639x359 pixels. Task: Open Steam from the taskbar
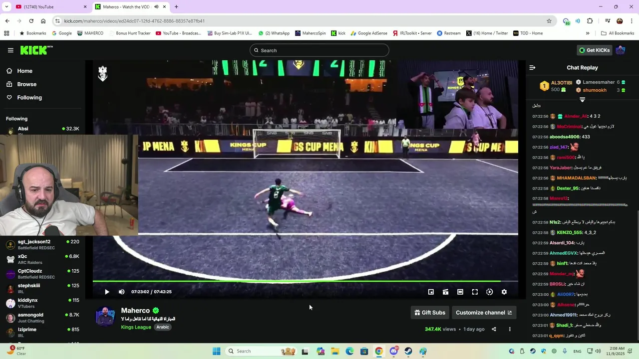pos(408,351)
